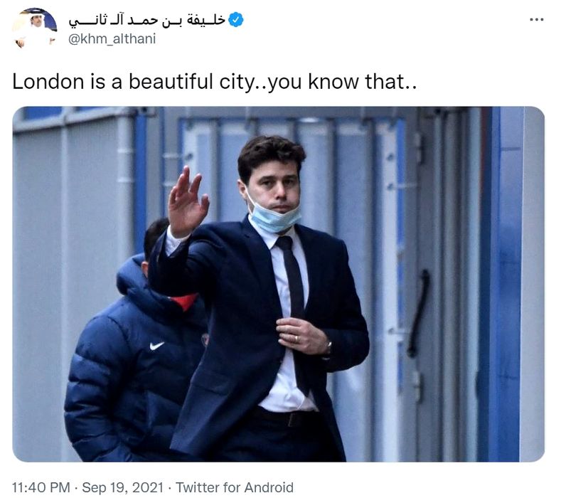Open the tweet's three-dot more options menu
The height and width of the screenshot is (498, 561).
[536, 20]
